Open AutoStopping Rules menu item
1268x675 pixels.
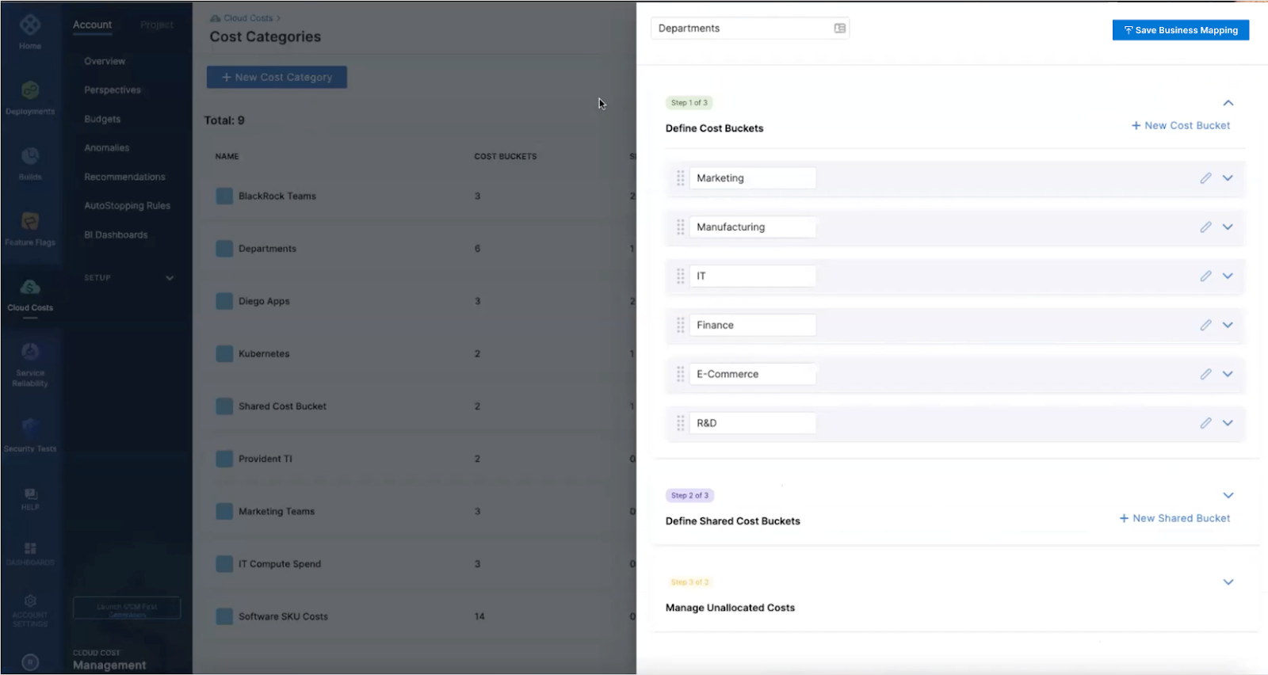point(128,206)
